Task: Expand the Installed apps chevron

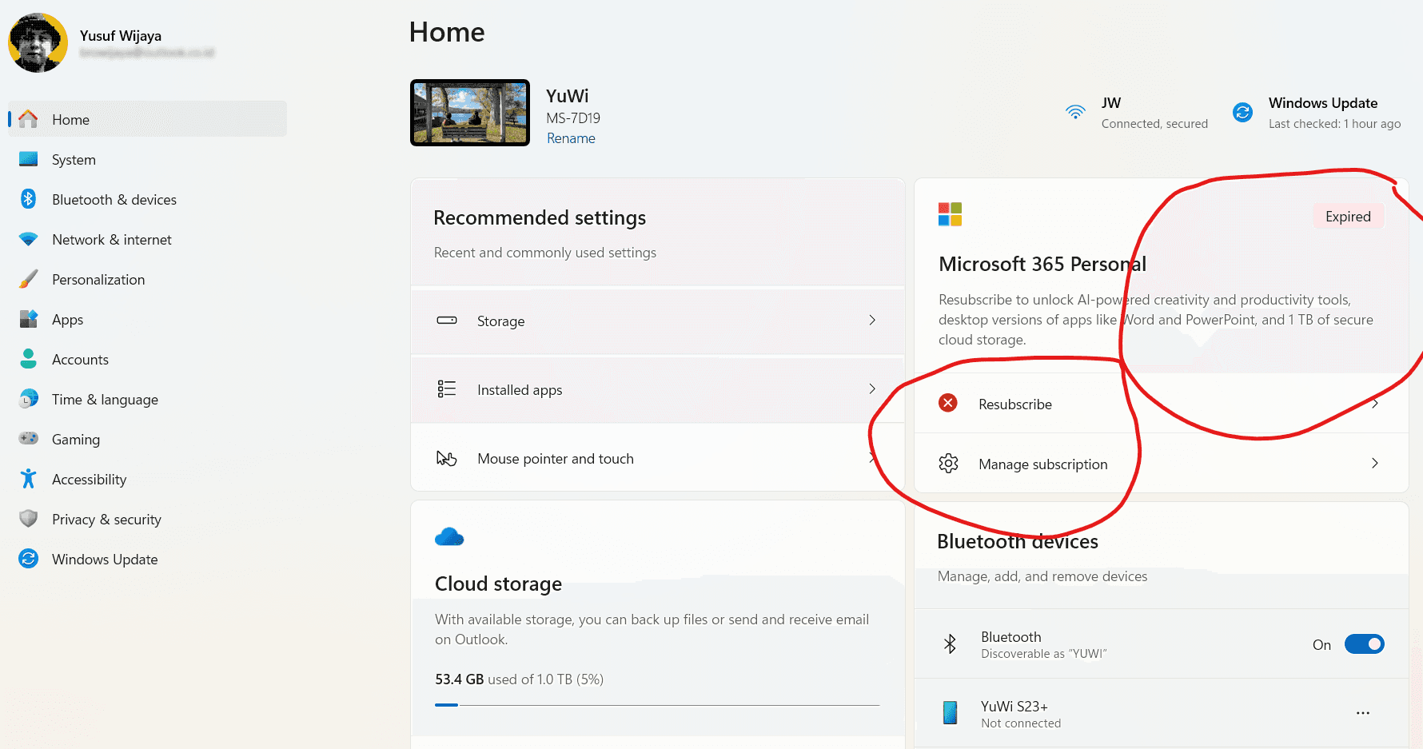Action: (x=872, y=389)
